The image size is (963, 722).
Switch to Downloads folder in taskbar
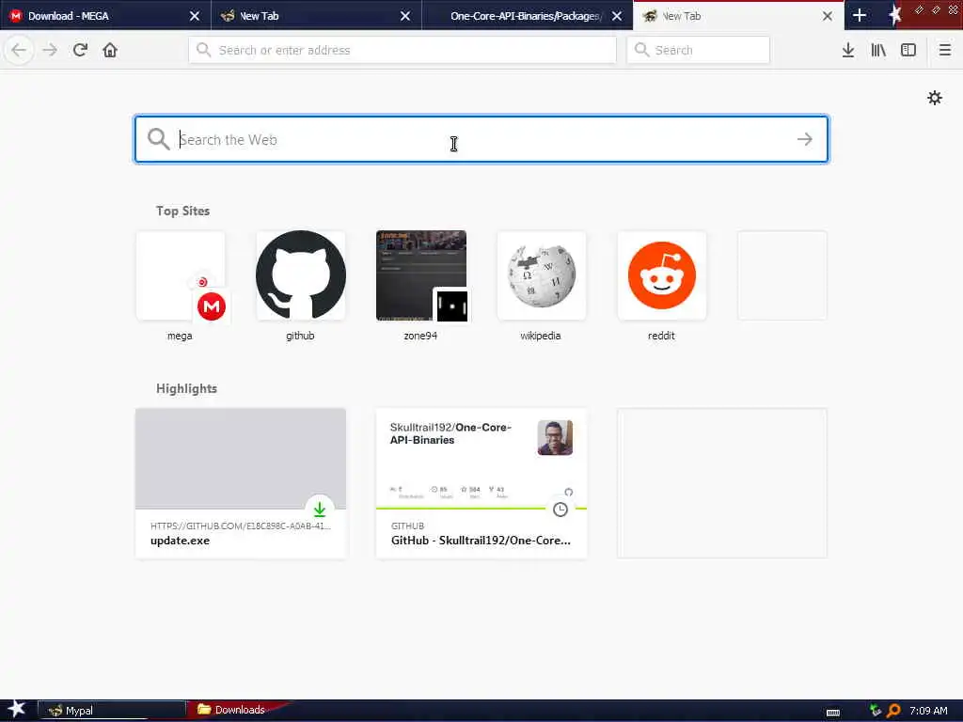click(x=238, y=710)
